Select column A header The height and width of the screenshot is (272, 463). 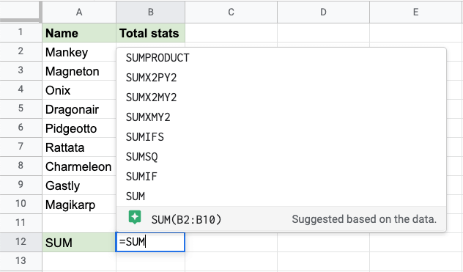click(x=79, y=12)
